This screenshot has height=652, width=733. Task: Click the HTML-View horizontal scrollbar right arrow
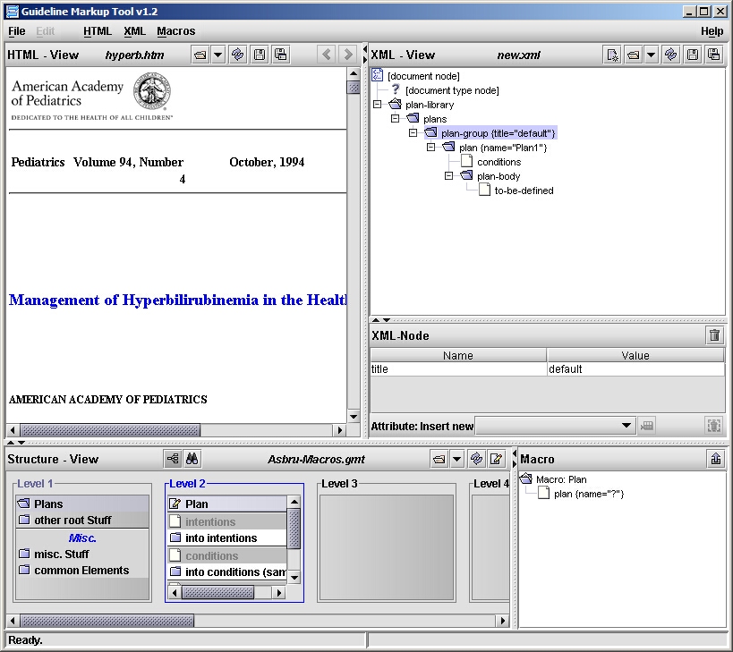340,429
